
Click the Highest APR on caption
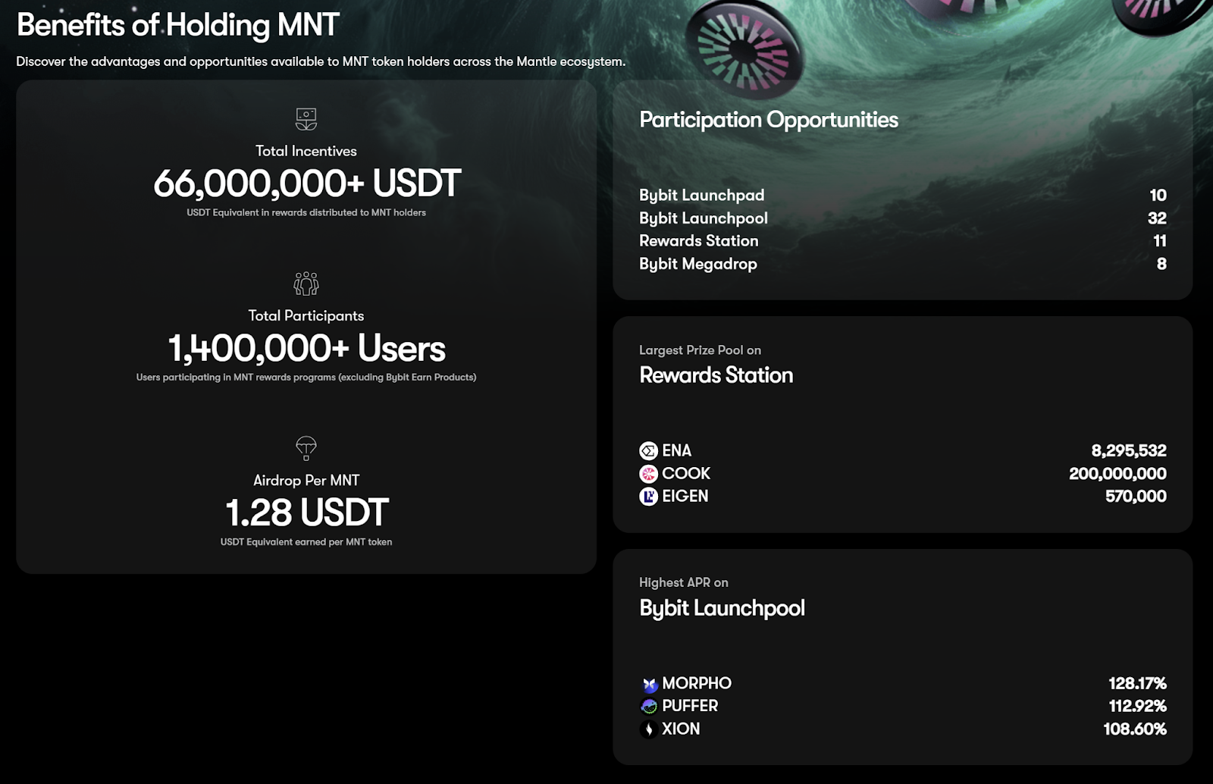(x=683, y=582)
